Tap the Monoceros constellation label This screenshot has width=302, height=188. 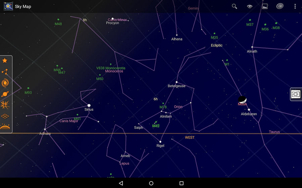(114, 71)
